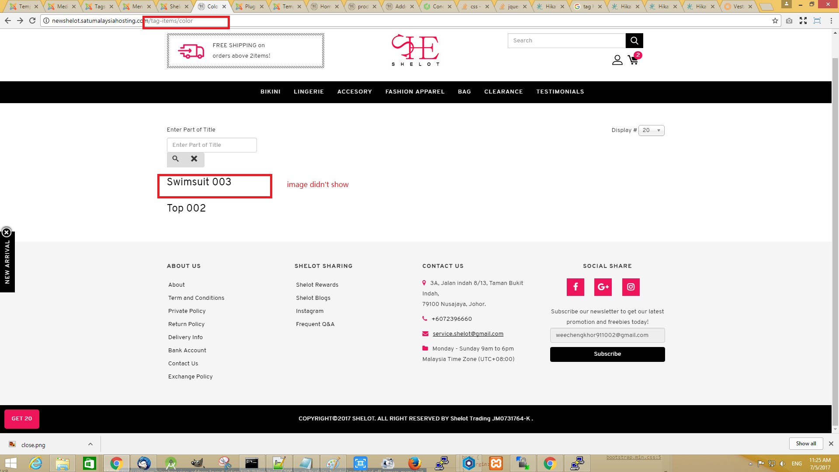Click the camera screenshot extension icon
Screen dimensions: 839x472
pos(789,21)
